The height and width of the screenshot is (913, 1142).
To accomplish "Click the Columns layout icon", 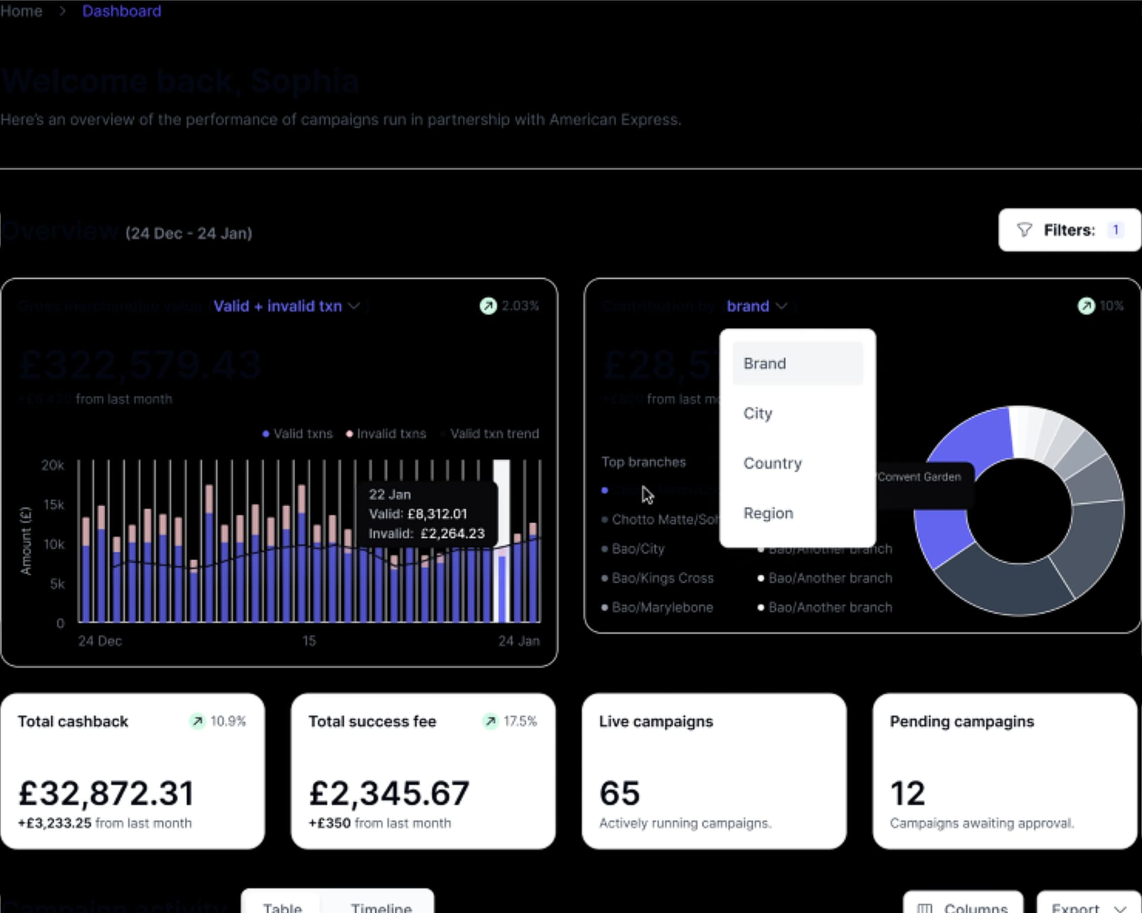I will point(925,908).
